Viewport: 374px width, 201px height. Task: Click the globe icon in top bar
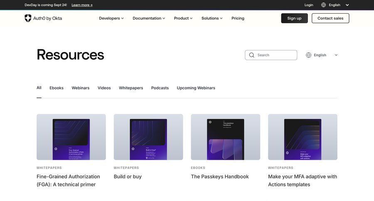pos(323,5)
